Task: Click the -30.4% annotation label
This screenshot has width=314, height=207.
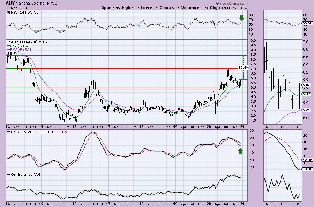Action: click(x=243, y=68)
